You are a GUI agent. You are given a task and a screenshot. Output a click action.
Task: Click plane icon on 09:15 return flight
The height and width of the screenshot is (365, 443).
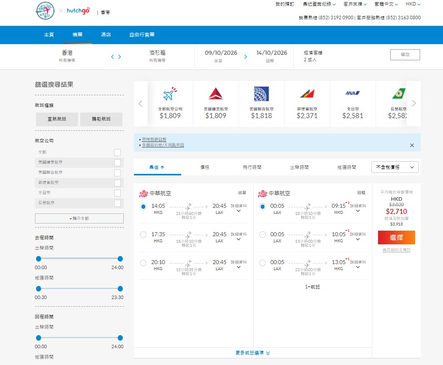point(308,207)
